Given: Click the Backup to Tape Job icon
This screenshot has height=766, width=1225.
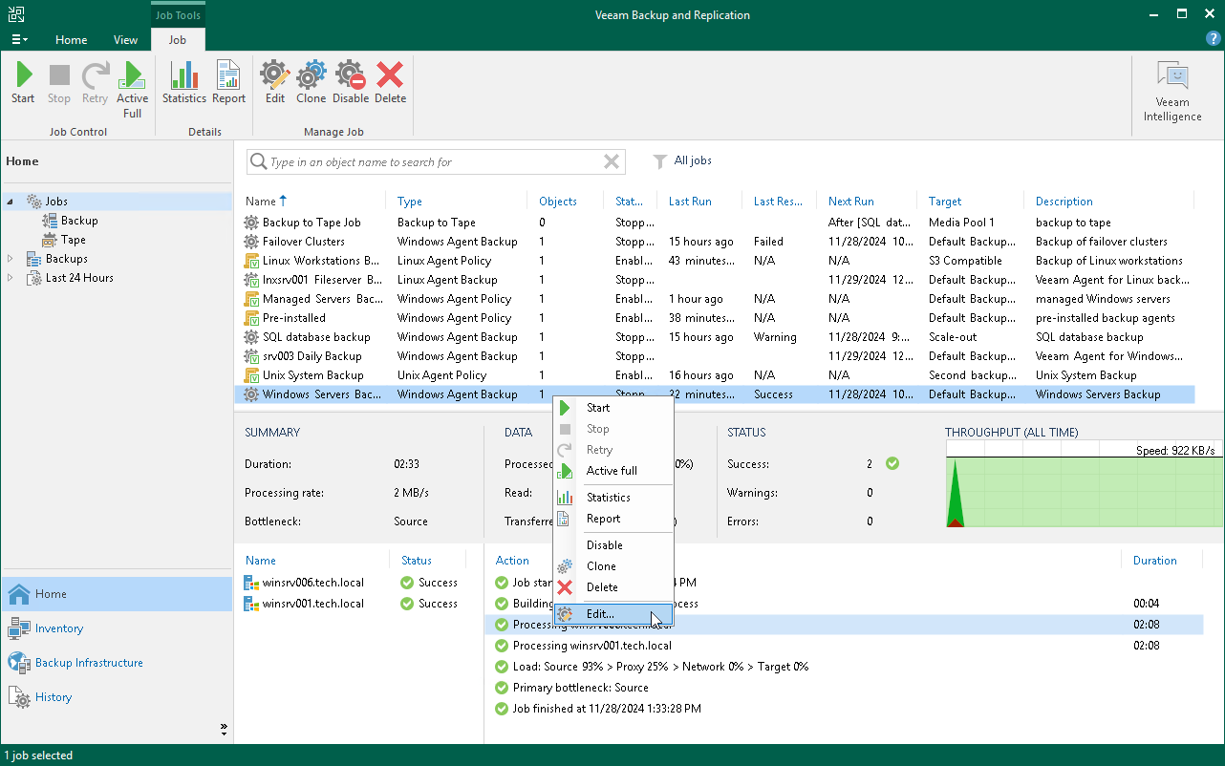Looking at the screenshot, I should click(x=251, y=223).
